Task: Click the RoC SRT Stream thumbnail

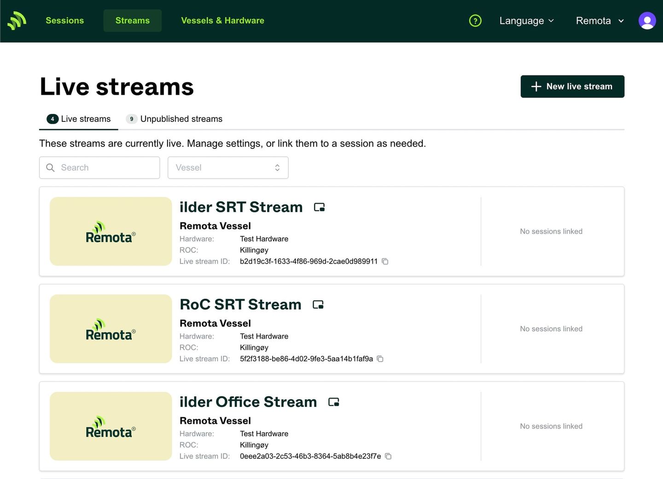Action: point(111,329)
